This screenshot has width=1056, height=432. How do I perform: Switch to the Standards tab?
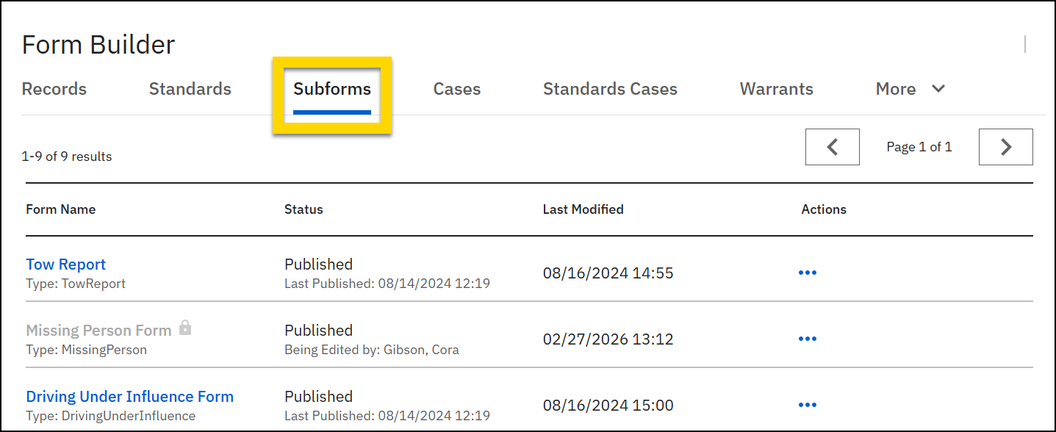(190, 89)
